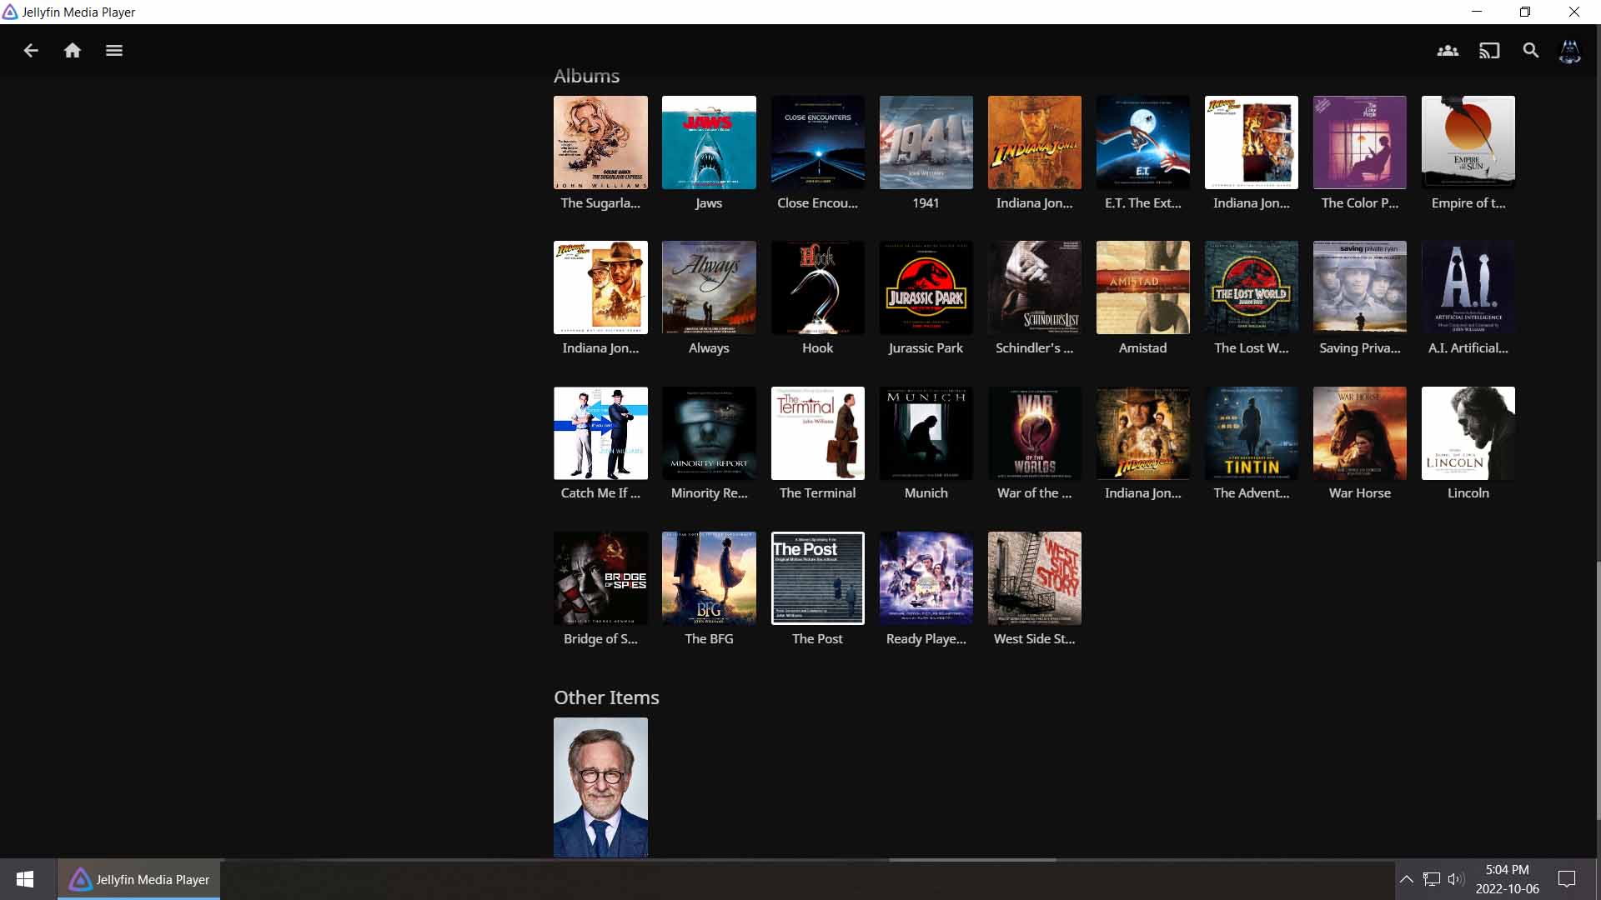Viewport: 1601px width, 900px height.
Task: Open the Munich album cover
Action: point(926,433)
